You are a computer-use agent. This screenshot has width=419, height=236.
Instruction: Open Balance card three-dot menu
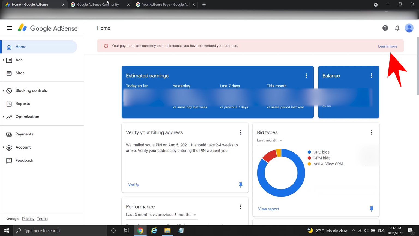[x=372, y=76]
